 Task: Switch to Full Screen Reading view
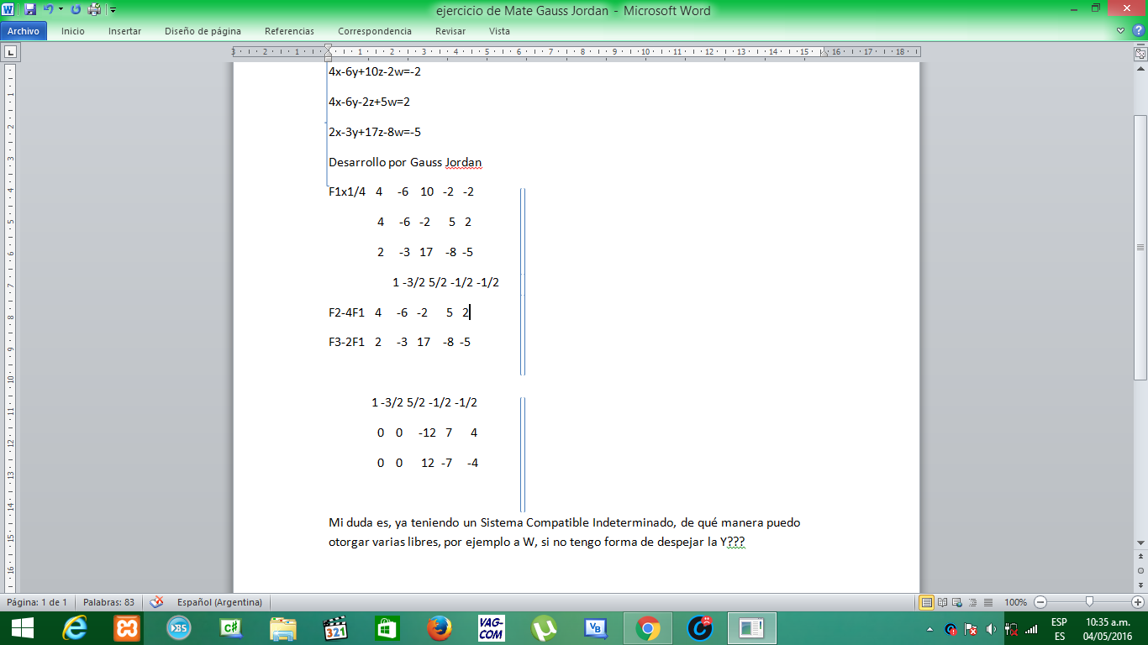(942, 602)
